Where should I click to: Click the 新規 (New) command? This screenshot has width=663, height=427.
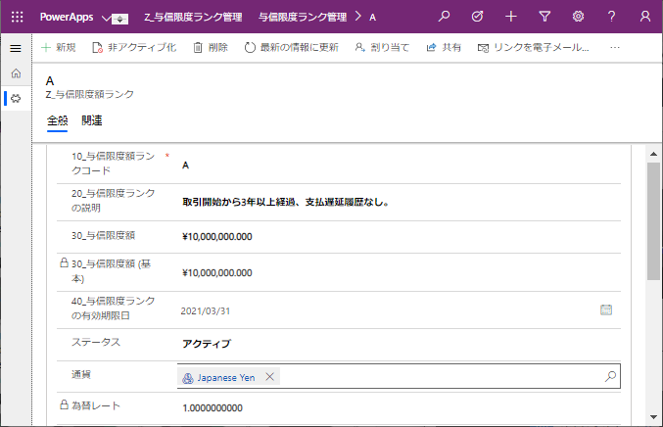59,47
